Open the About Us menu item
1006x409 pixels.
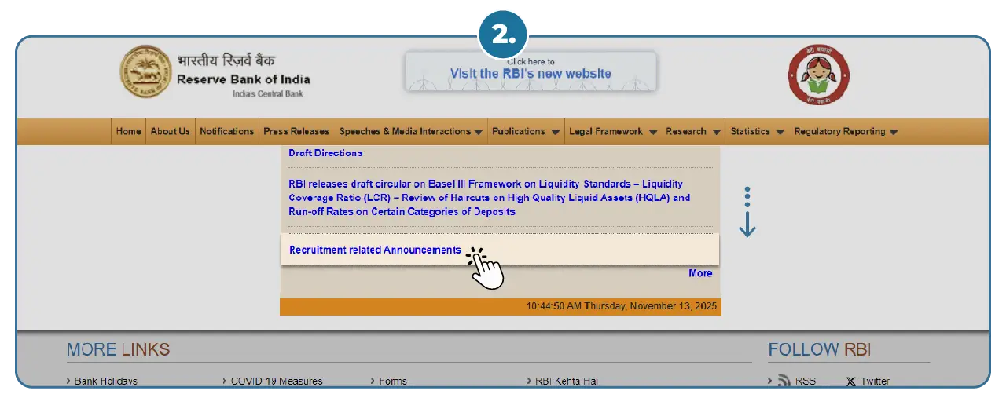click(170, 132)
